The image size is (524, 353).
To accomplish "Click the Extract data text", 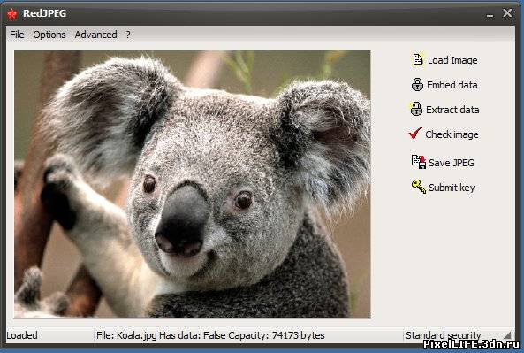I will (452, 110).
